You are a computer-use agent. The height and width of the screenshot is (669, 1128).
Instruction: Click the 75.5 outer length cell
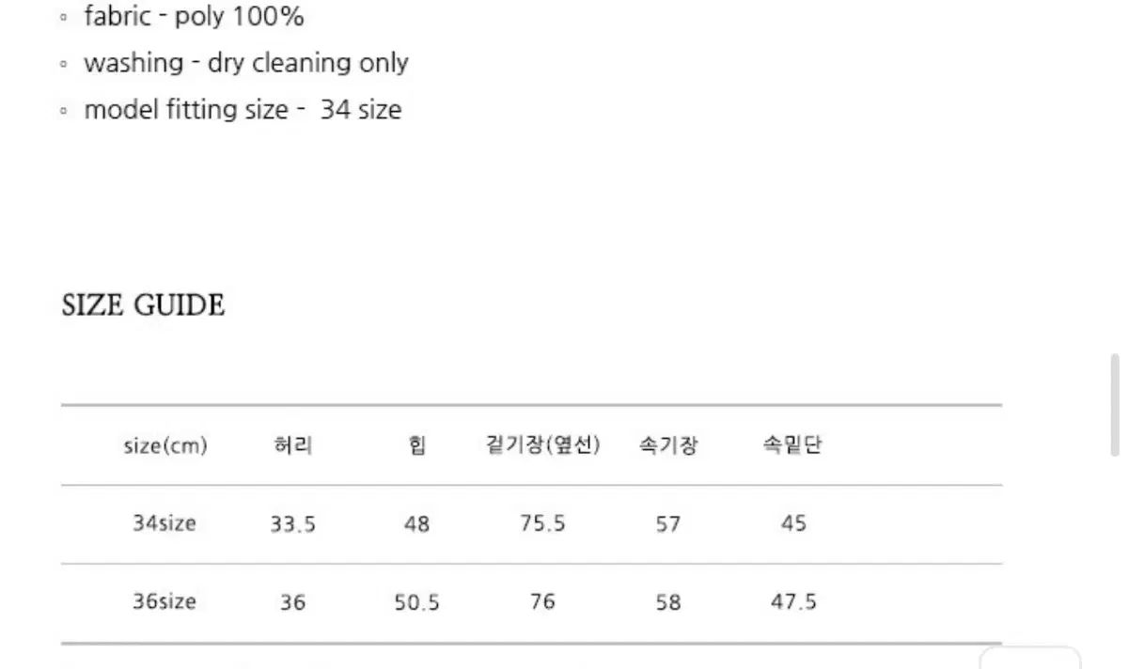(x=542, y=523)
